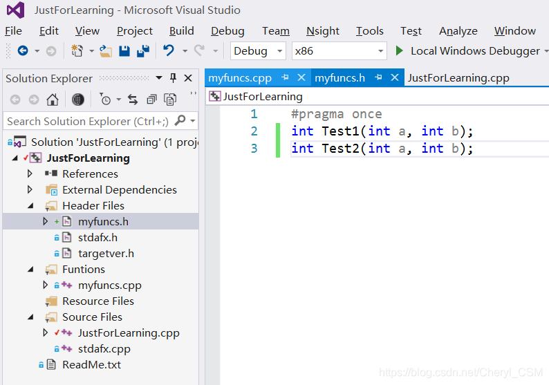Close the myfuncs.cpp tab
Viewport: 549px width, 385px height.
[301, 77]
